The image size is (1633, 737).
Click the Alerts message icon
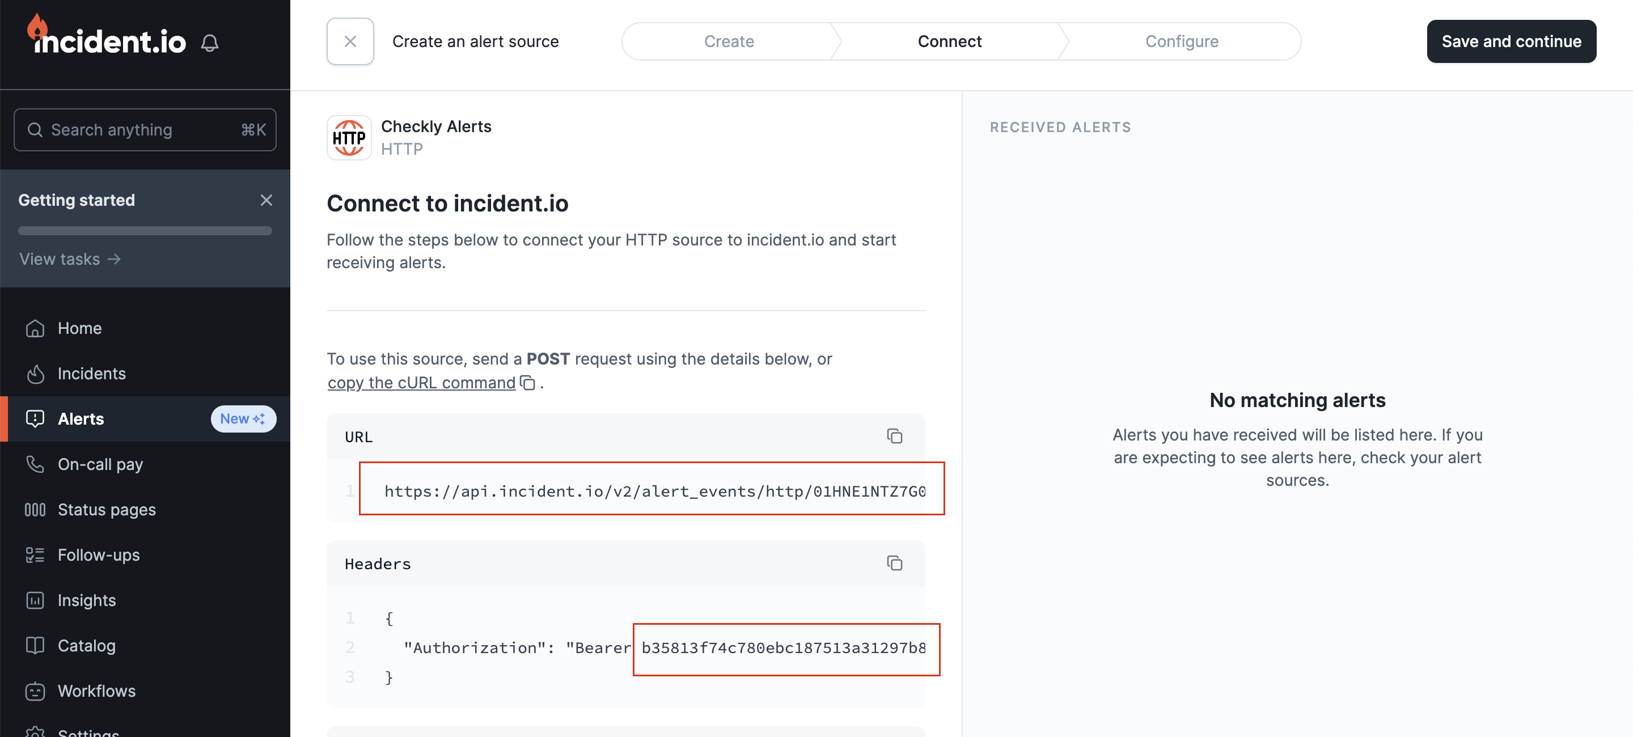35,419
